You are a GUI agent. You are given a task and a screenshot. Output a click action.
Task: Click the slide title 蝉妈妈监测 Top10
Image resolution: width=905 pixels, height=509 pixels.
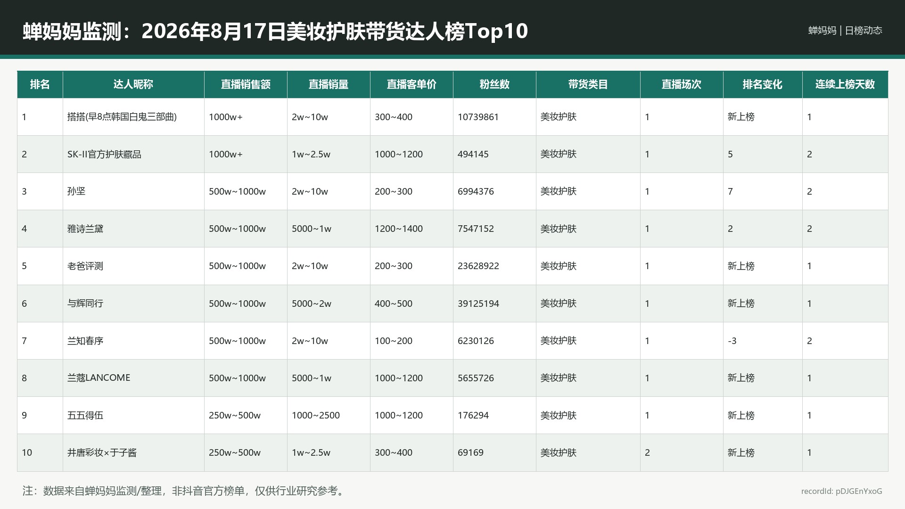coord(275,31)
